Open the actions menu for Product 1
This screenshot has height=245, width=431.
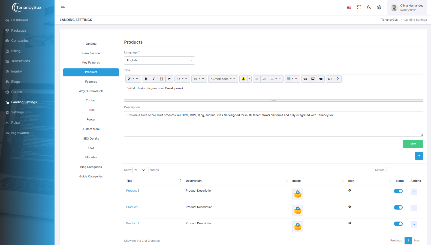pos(414,224)
